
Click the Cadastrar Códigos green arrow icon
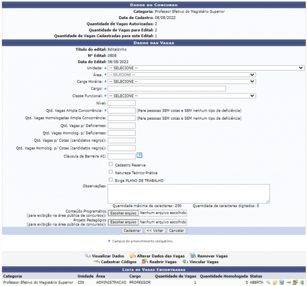[288, 283]
